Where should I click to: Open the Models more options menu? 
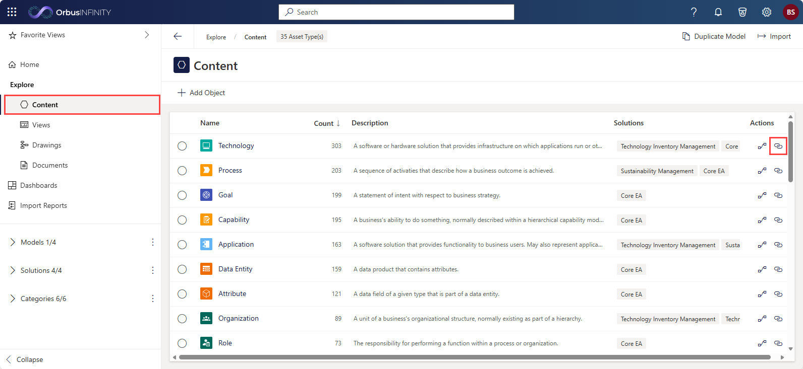pos(153,242)
